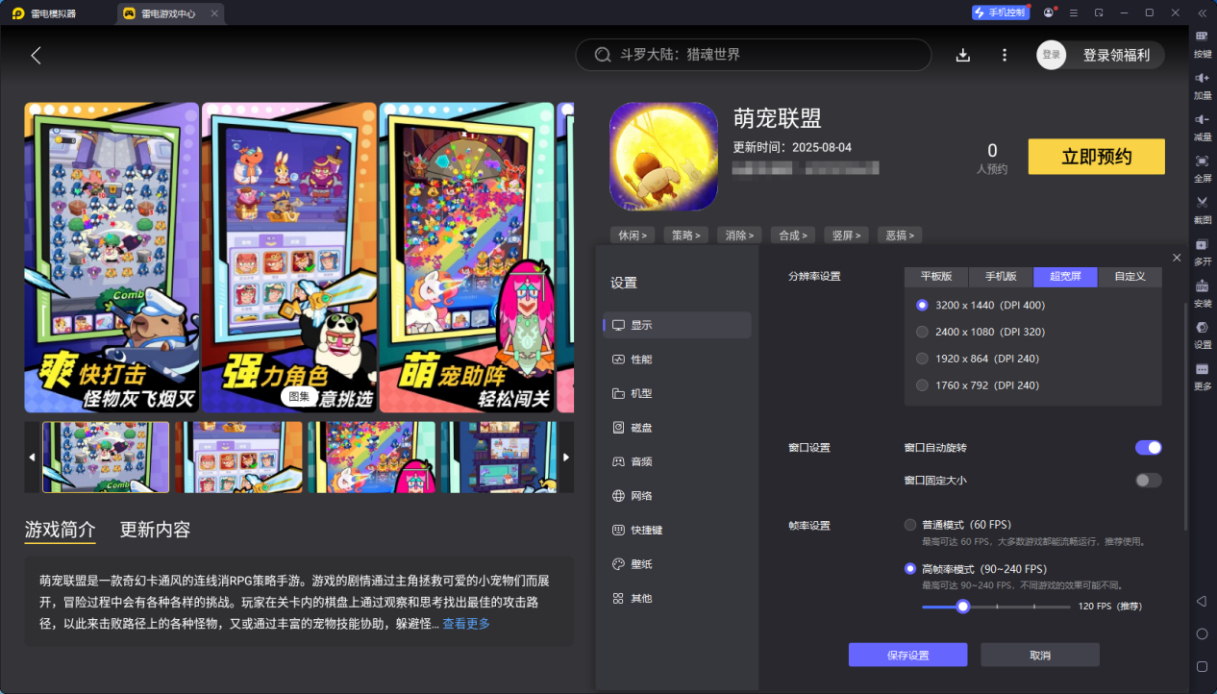This screenshot has width=1217, height=694.
Task: Click 查看更多 link in description
Action: (466, 624)
